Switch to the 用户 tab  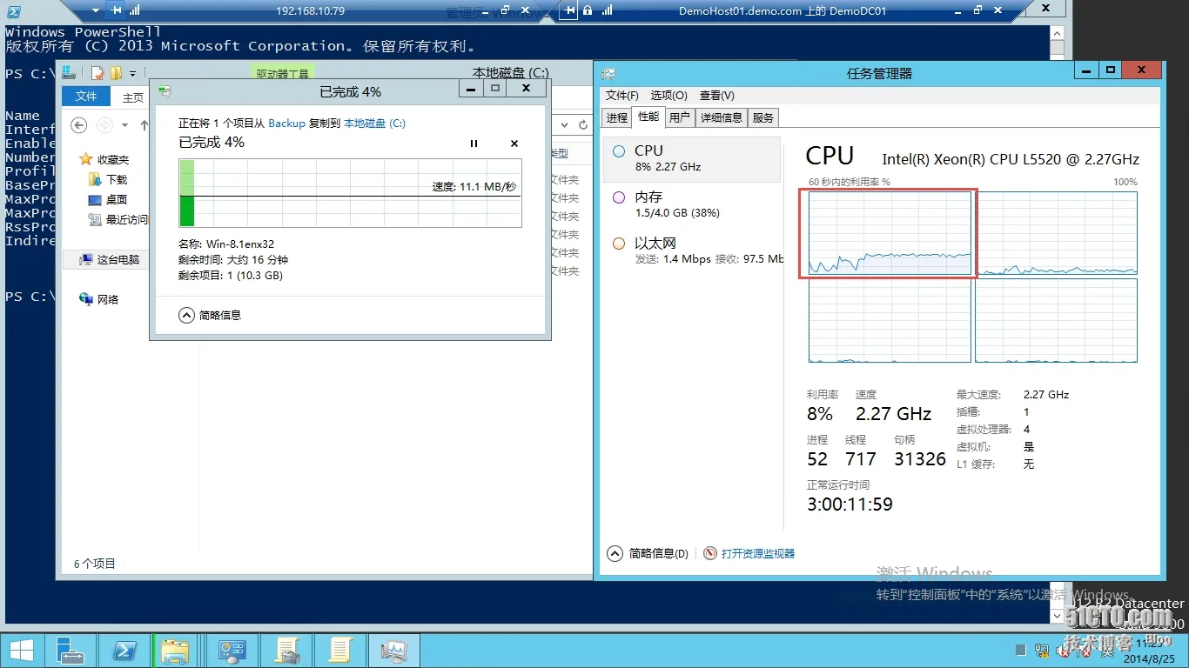pyautogui.click(x=680, y=117)
